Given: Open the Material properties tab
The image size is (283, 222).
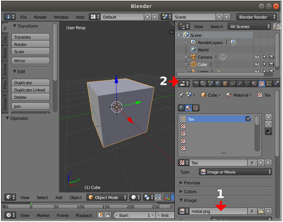Looking at the screenshot, I should 254,83.
